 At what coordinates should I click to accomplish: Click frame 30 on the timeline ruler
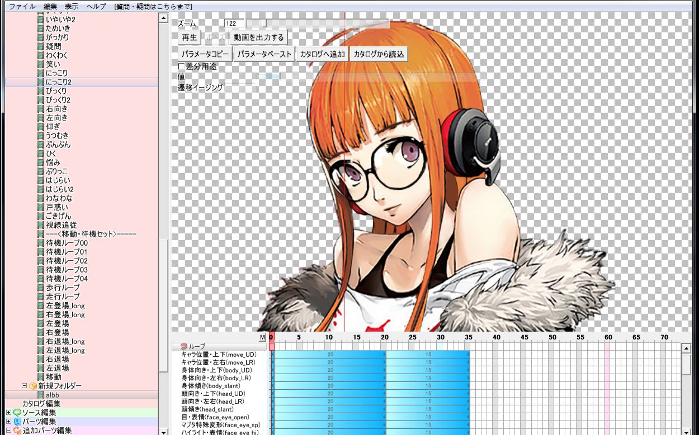[x=441, y=337]
